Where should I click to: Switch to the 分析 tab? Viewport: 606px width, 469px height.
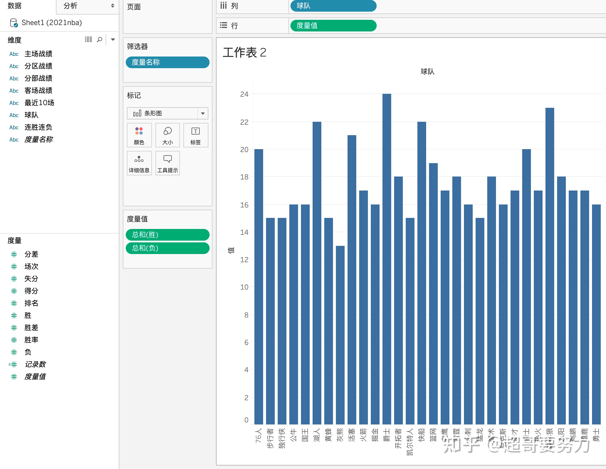pyautogui.click(x=70, y=6)
